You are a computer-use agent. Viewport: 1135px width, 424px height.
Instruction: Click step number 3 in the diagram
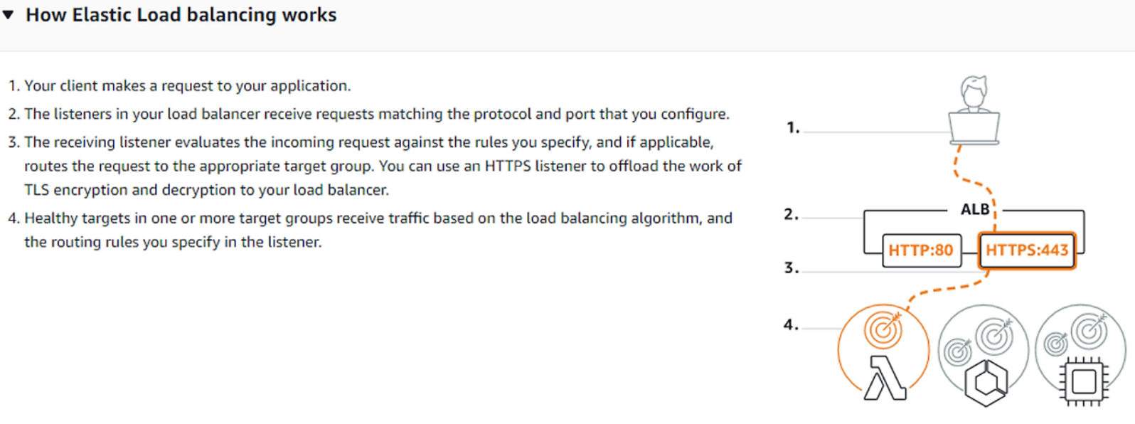[791, 268]
